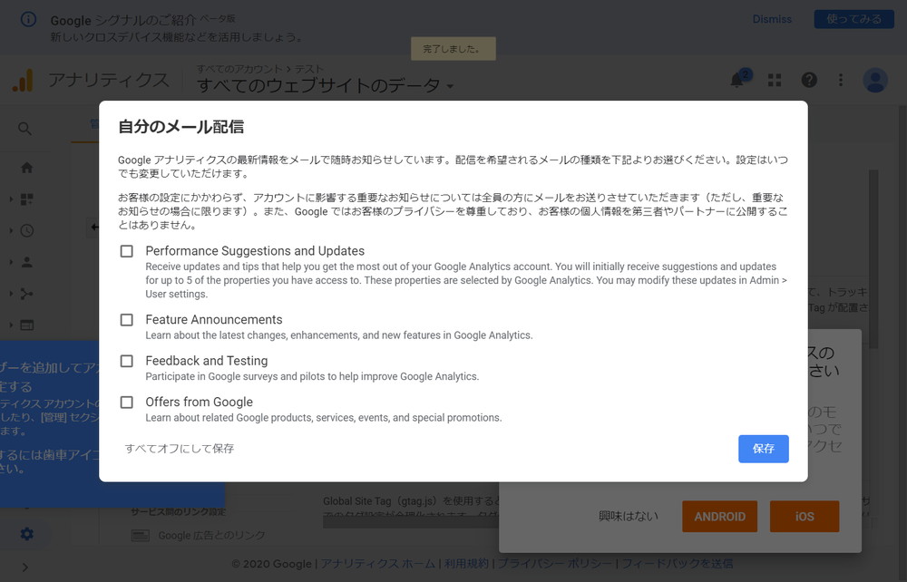Expand the Customization section arrow
The height and width of the screenshot is (582, 907).
coord(11,199)
